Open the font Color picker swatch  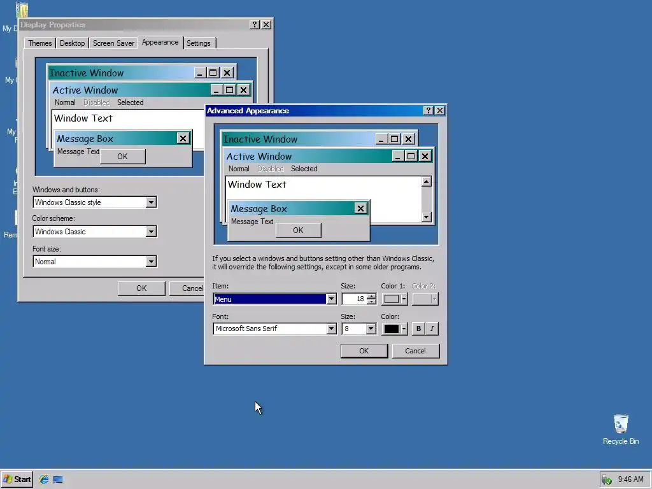pos(395,329)
